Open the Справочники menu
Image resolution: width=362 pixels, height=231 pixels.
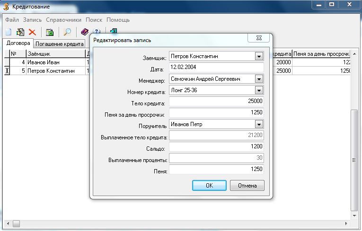(63, 20)
